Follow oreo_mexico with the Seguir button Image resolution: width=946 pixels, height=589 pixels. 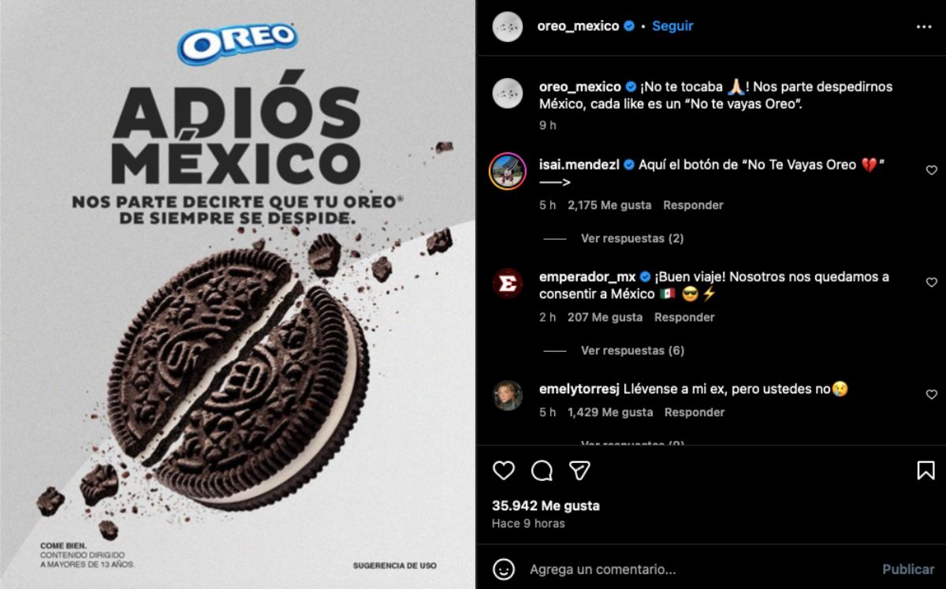click(672, 26)
